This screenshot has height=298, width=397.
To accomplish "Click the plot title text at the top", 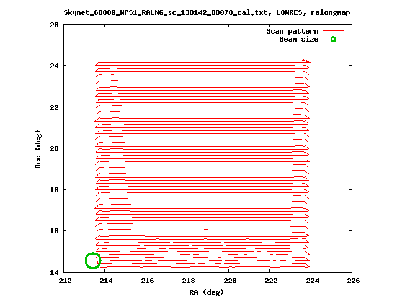I will click(x=207, y=12).
